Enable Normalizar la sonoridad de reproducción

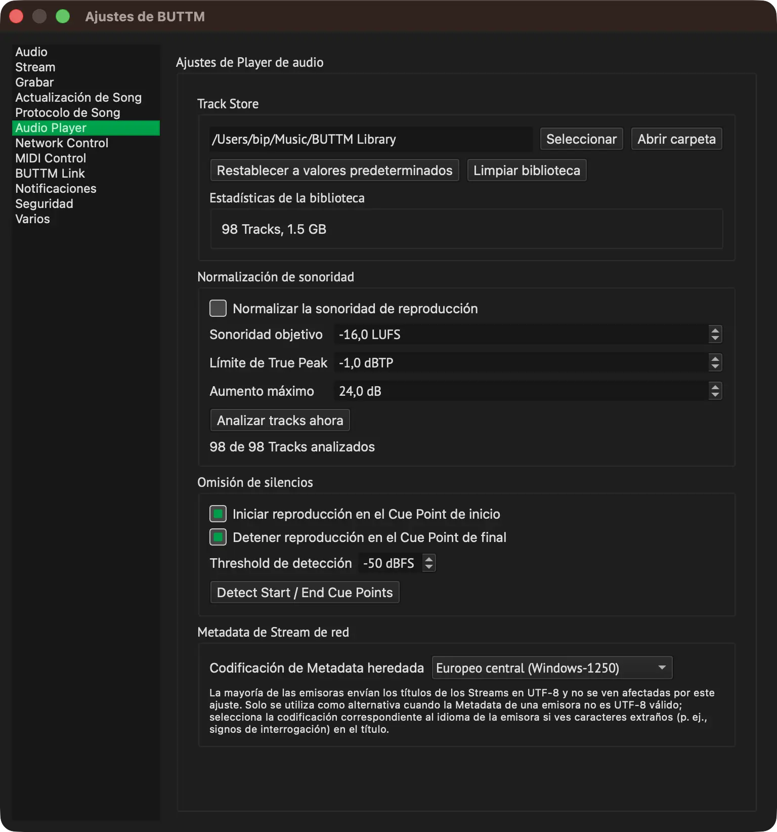(218, 308)
